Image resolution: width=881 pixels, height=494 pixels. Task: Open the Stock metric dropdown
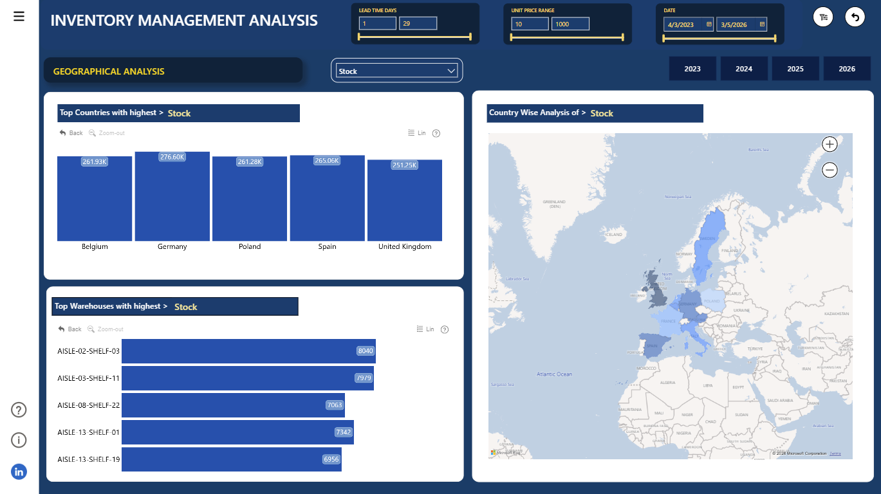point(397,71)
